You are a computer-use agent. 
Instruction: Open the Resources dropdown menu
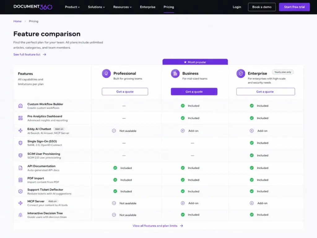click(x=122, y=7)
